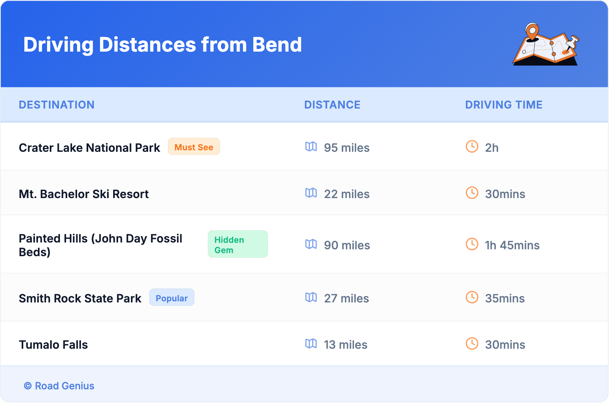
Task: Click the map illustration icon in header
Action: pos(546,45)
